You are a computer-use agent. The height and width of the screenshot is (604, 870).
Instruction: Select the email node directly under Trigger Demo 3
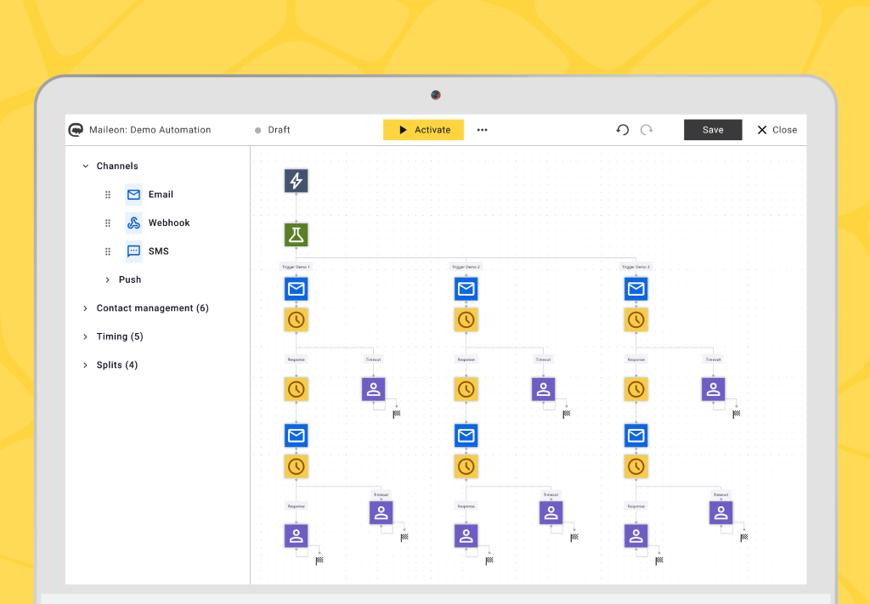636,289
